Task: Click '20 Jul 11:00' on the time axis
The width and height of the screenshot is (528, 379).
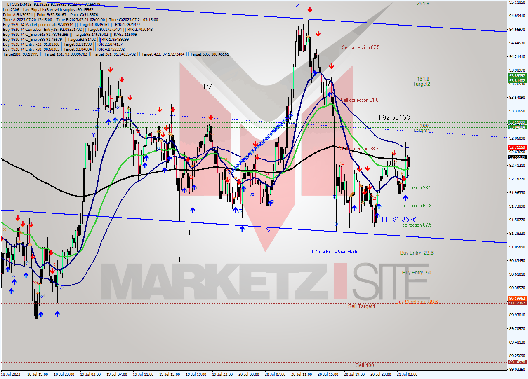Action: [302, 375]
